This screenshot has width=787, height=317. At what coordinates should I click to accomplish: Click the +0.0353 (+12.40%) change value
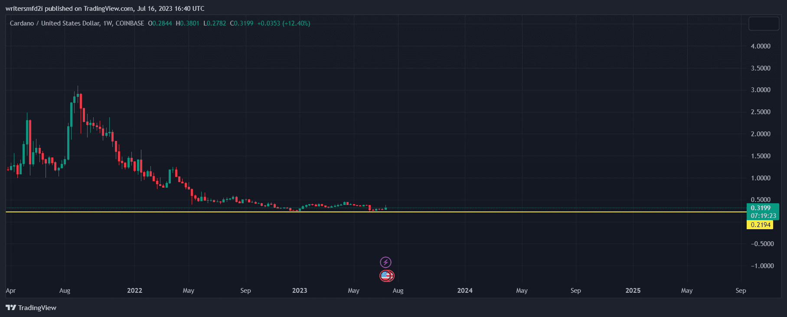click(284, 23)
